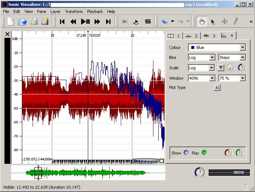Open the Transform menu
Viewport: 255px width, 192px height.
coord(74,11)
